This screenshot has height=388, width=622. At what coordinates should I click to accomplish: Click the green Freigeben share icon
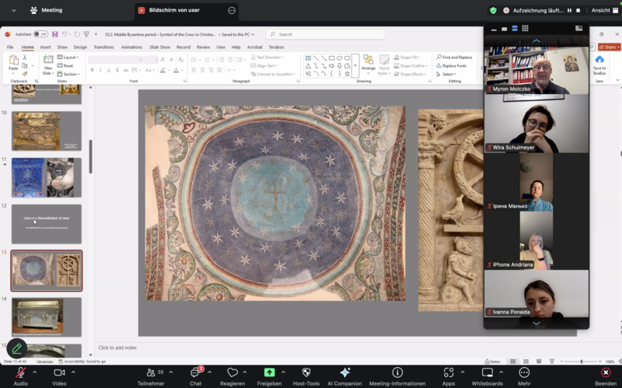(269, 372)
